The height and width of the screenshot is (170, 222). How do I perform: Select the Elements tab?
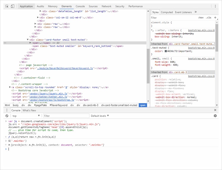(x=66, y=6)
